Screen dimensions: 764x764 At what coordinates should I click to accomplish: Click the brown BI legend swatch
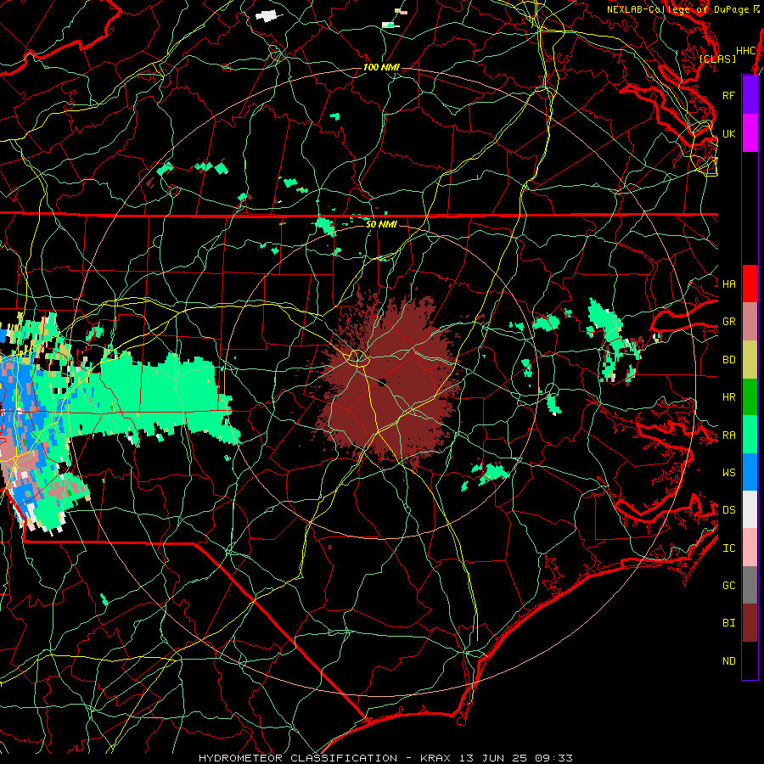[x=750, y=623]
